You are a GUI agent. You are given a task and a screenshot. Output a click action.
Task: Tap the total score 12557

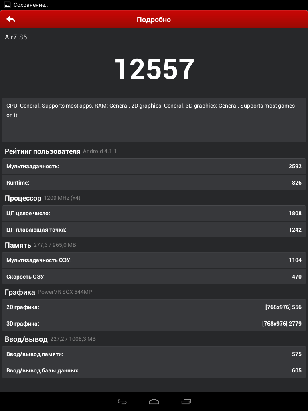click(154, 69)
